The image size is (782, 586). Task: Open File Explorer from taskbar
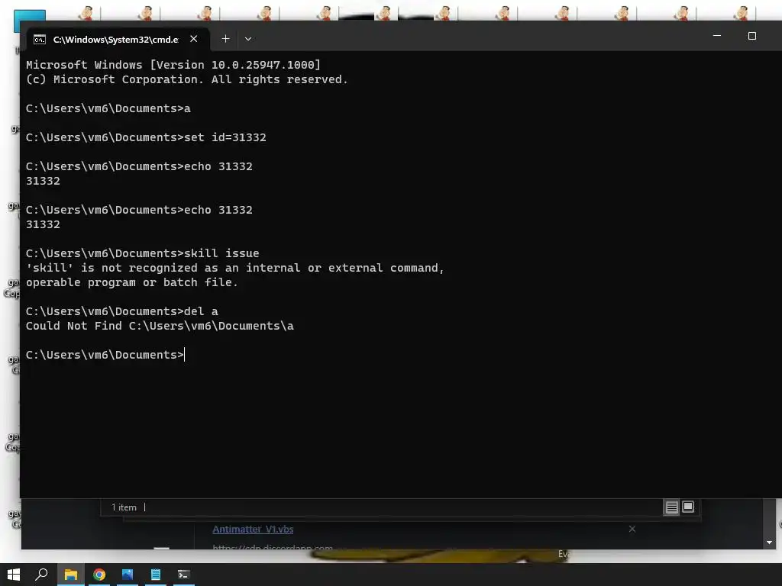tap(71, 575)
